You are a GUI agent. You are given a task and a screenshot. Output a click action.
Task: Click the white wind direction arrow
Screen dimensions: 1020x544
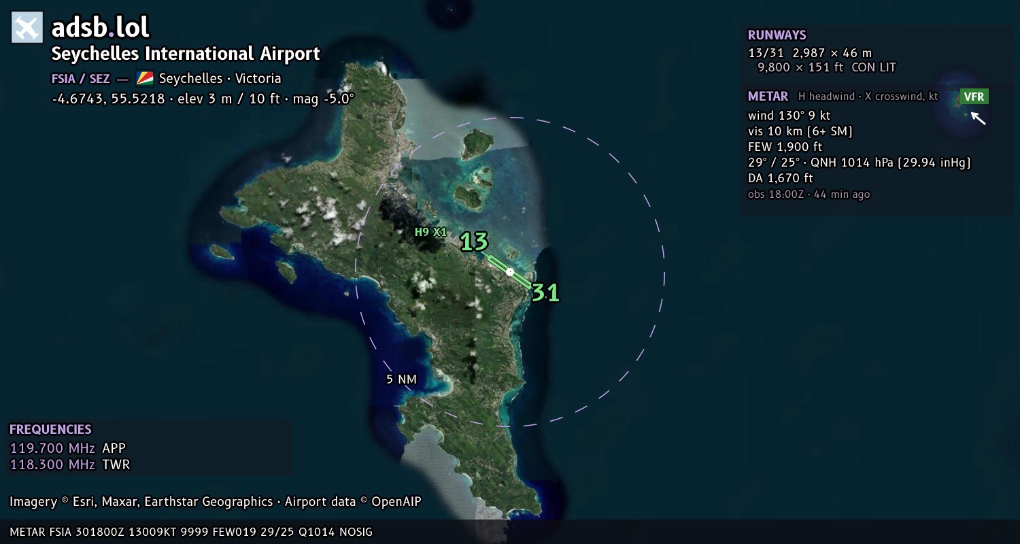point(977,118)
